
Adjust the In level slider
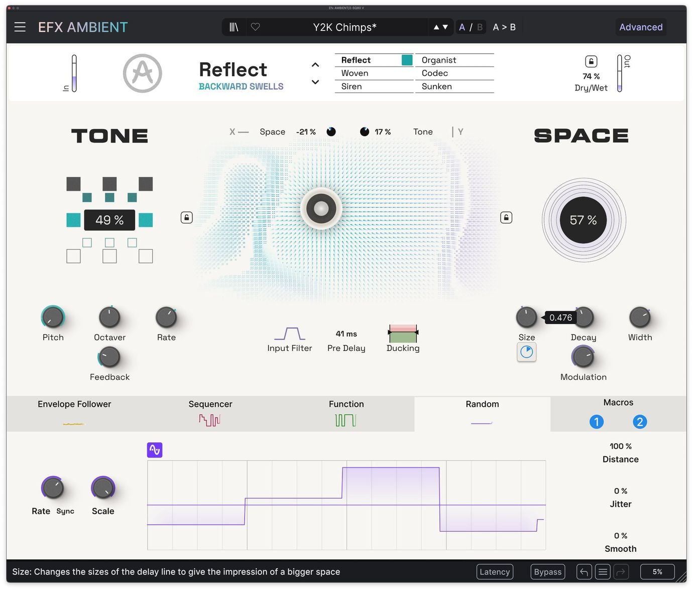pos(74,73)
